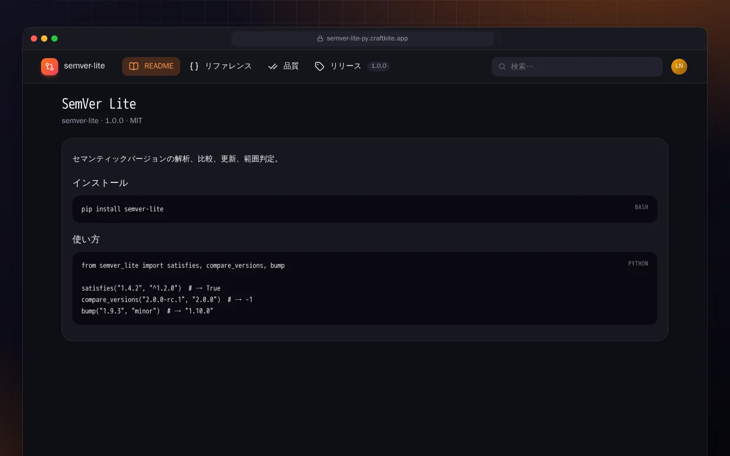
Task: Click the BASH language label
Action: pos(642,207)
